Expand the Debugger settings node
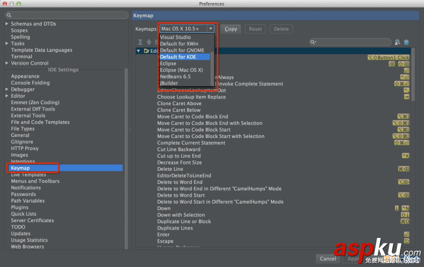 7,89
